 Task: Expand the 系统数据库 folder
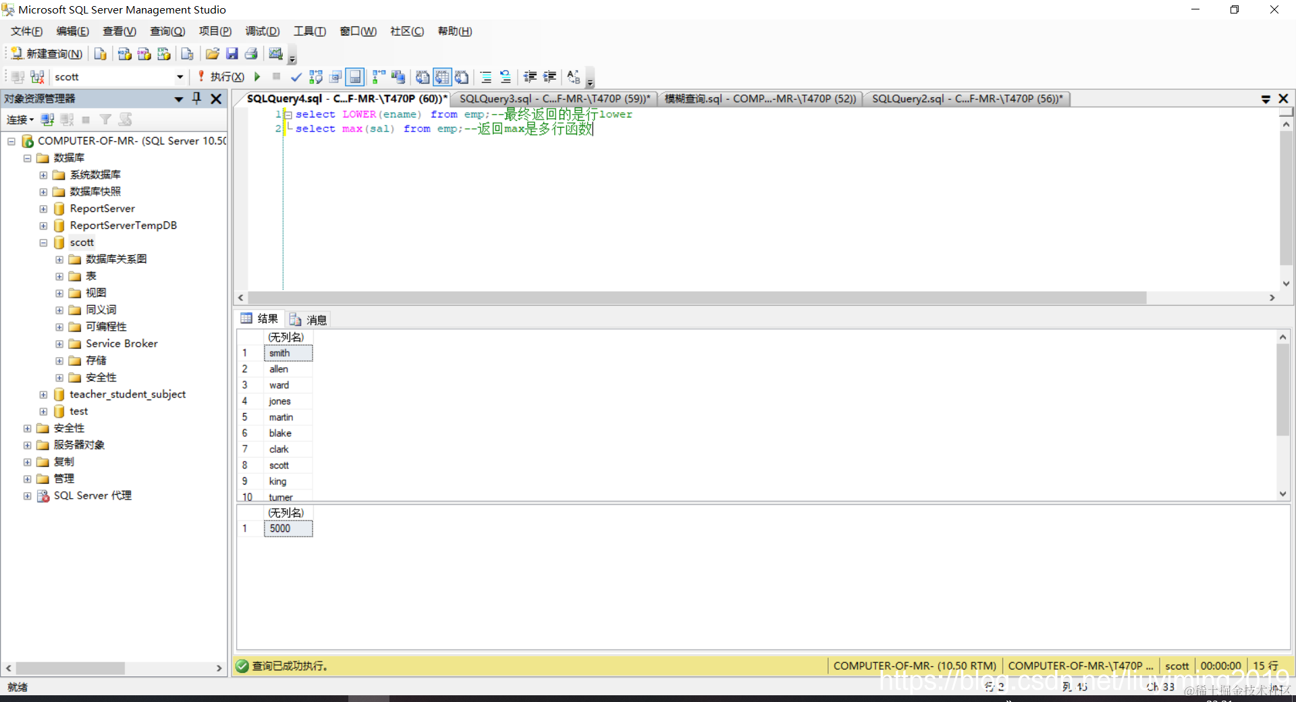click(43, 175)
